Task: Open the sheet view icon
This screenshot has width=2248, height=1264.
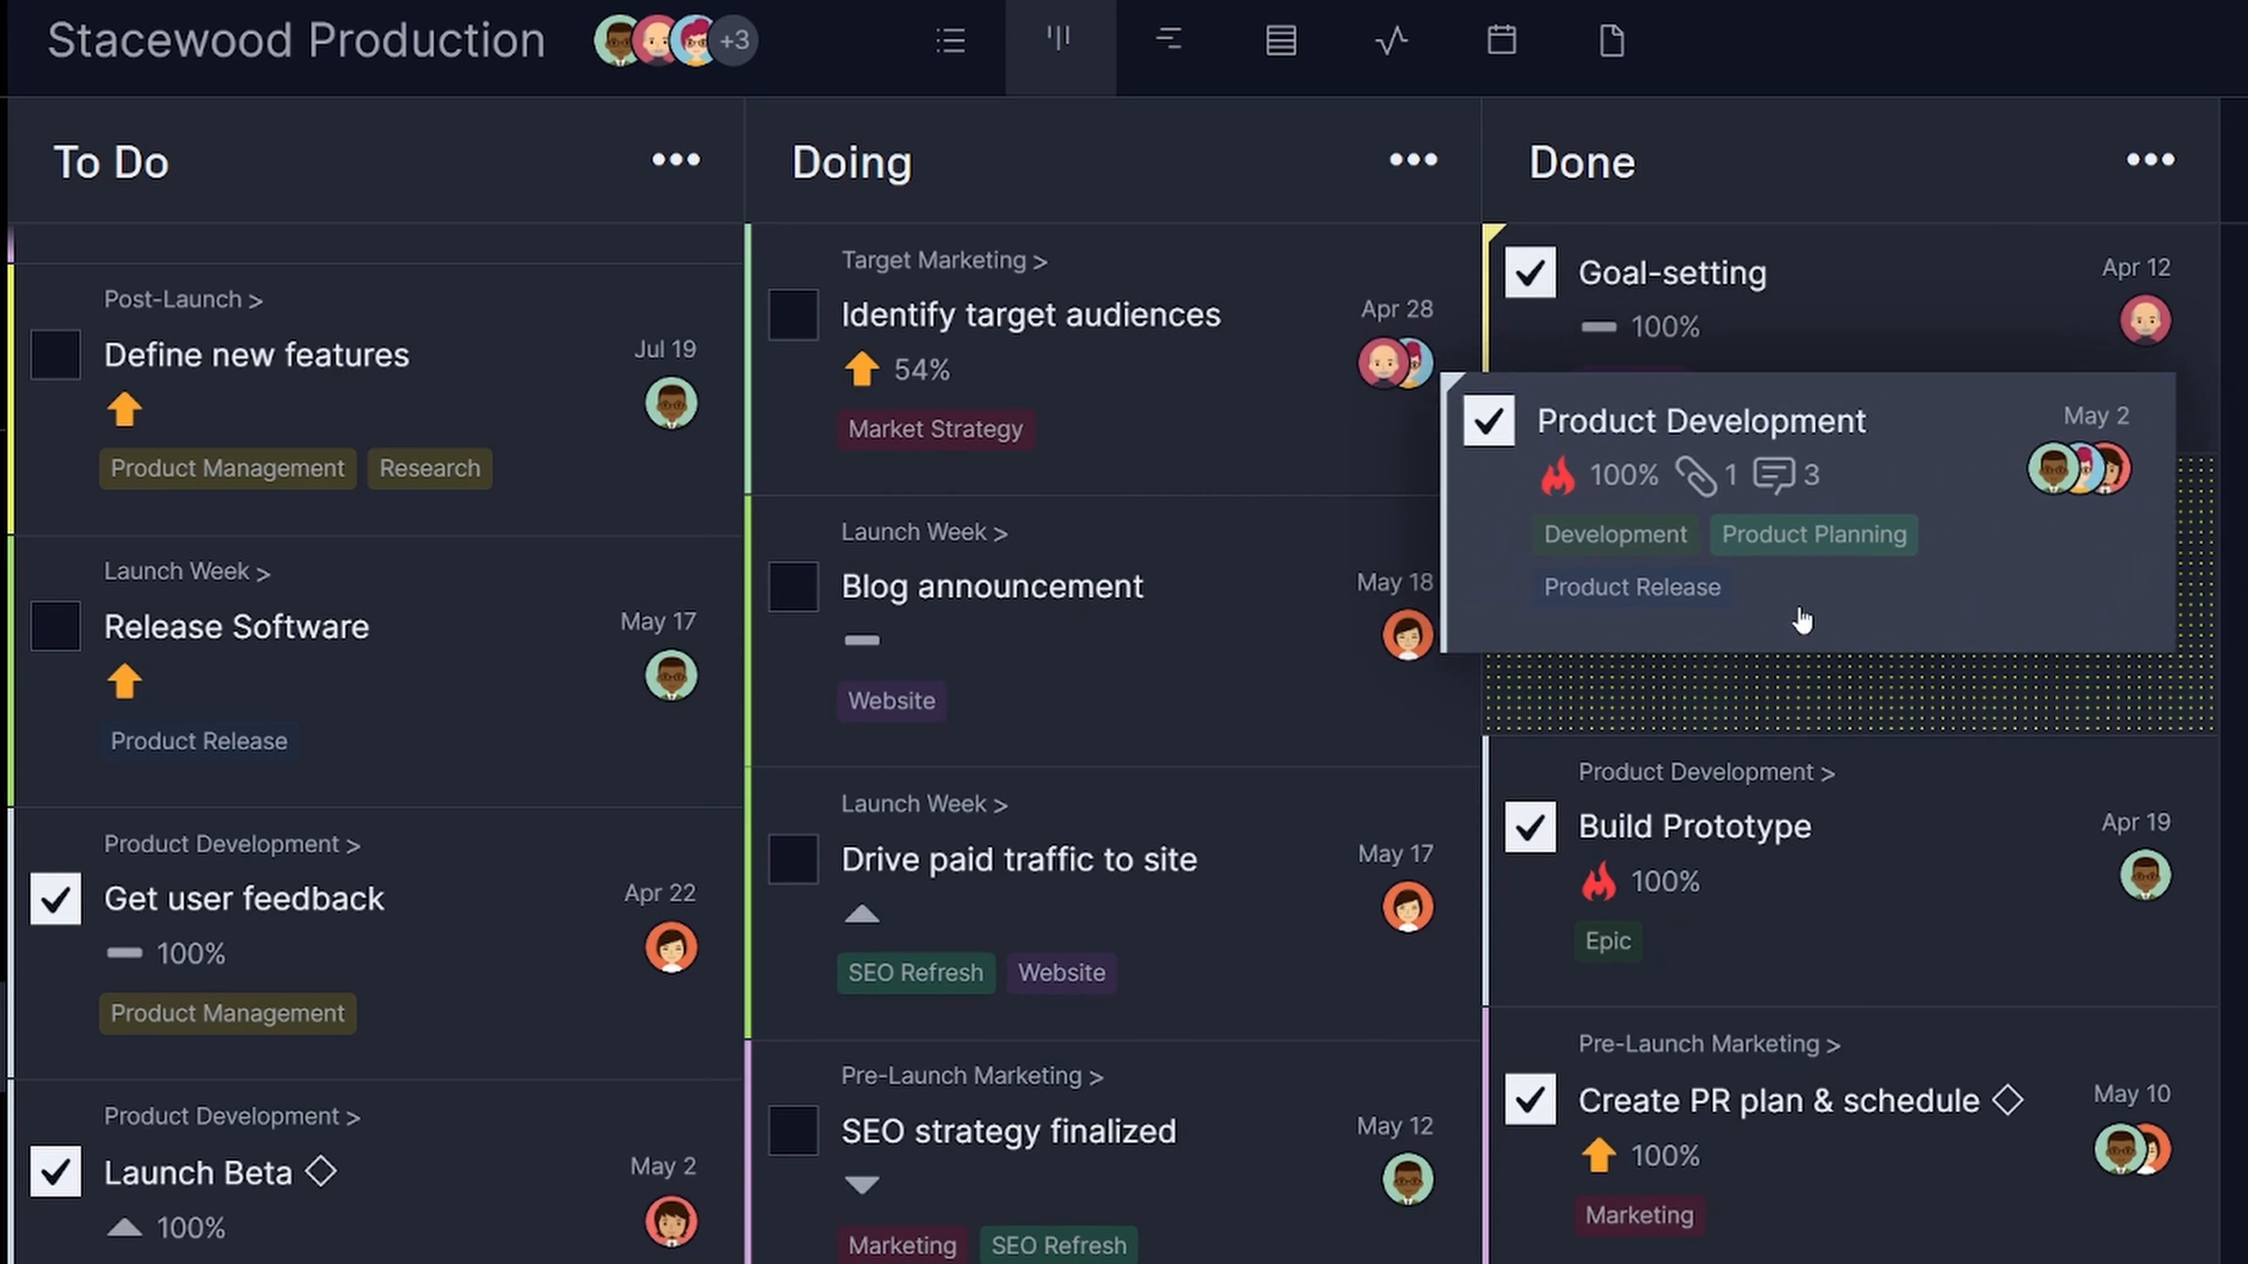Action: pyautogui.click(x=1280, y=40)
